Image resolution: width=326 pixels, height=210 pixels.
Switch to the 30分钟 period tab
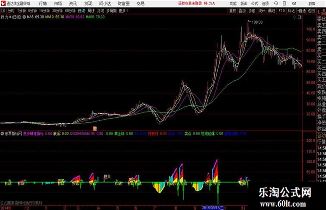pyautogui.click(x=57, y=11)
